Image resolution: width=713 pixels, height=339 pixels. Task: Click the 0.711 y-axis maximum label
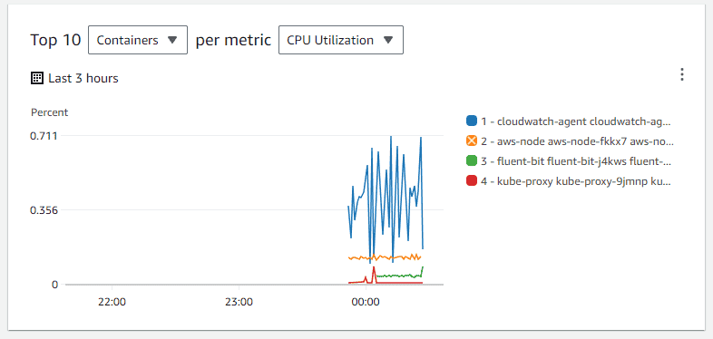[44, 135]
